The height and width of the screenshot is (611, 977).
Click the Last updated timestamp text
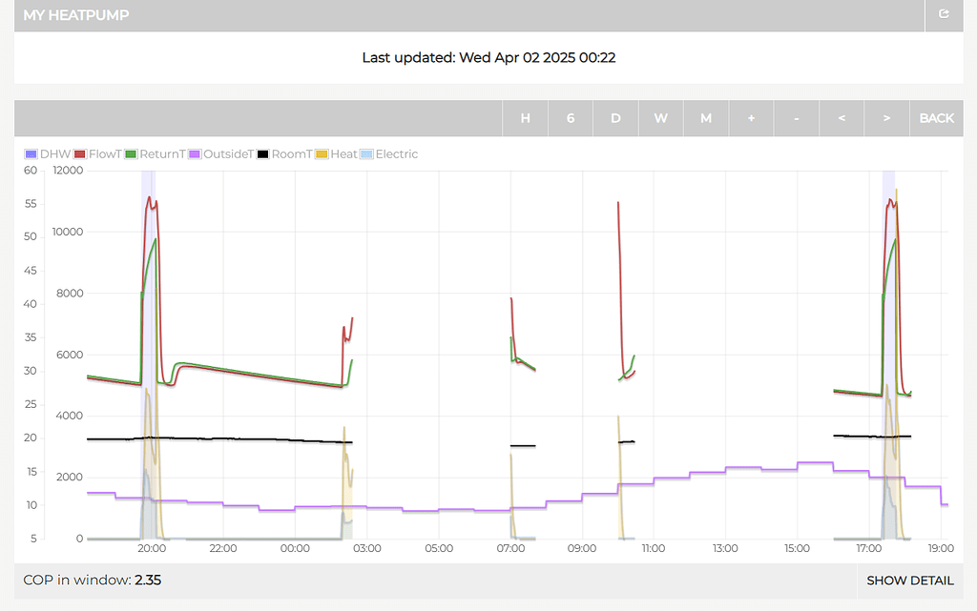488,57
